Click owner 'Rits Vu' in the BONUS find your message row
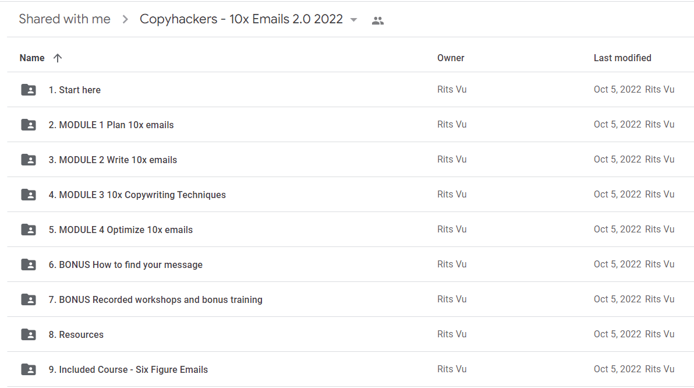 452,264
